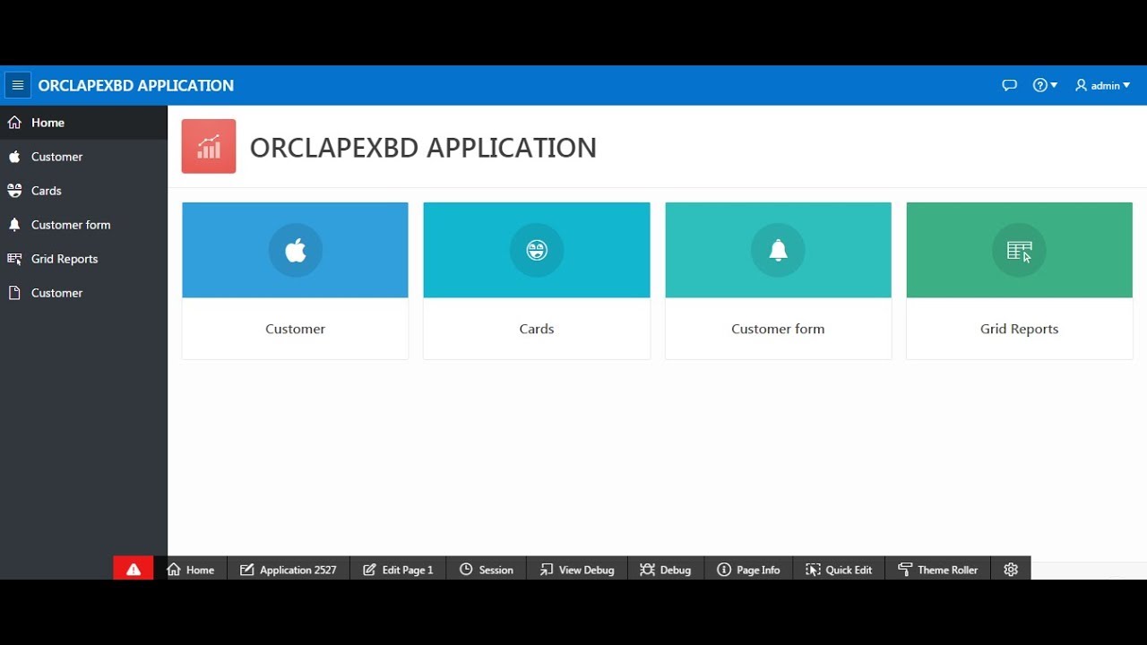The width and height of the screenshot is (1147, 645).
Task: Click Edit Page 1 button
Action: point(398,570)
